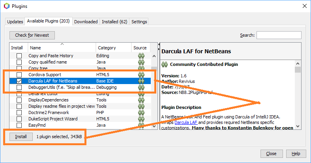Select the EasyPmd plugin row
Viewport: 311px width, 163px height.
[80, 126]
